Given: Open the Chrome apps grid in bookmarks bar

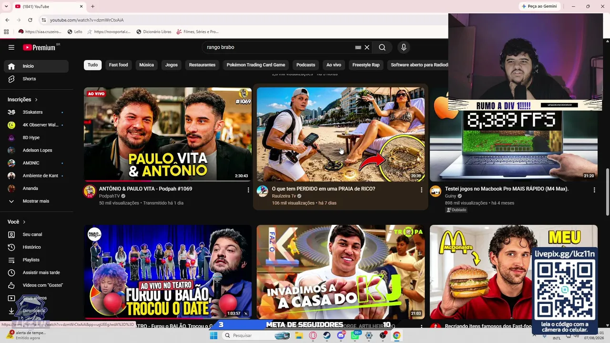Looking at the screenshot, I should pos(6,32).
